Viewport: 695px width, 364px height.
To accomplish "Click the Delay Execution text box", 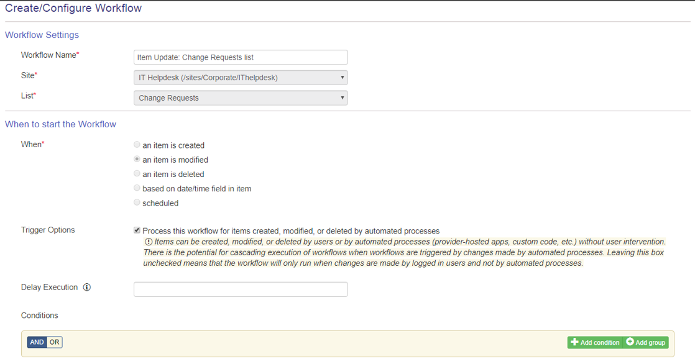I will tap(241, 289).
